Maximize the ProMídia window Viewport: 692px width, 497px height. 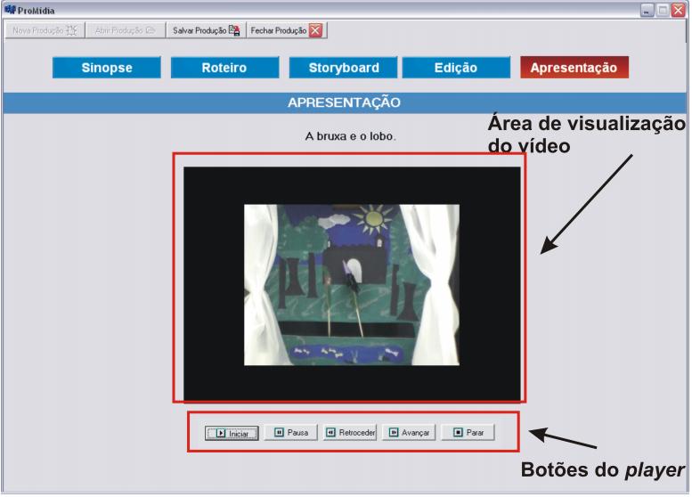[663, 9]
